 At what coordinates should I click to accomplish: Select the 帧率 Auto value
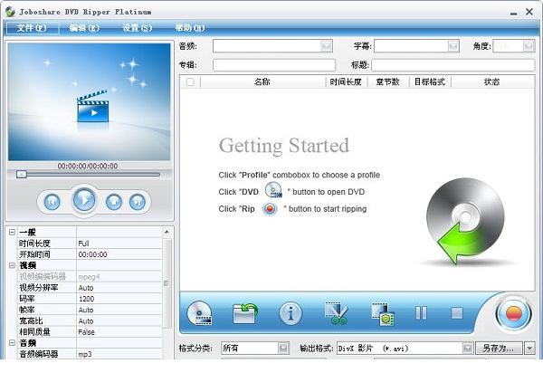119,310
